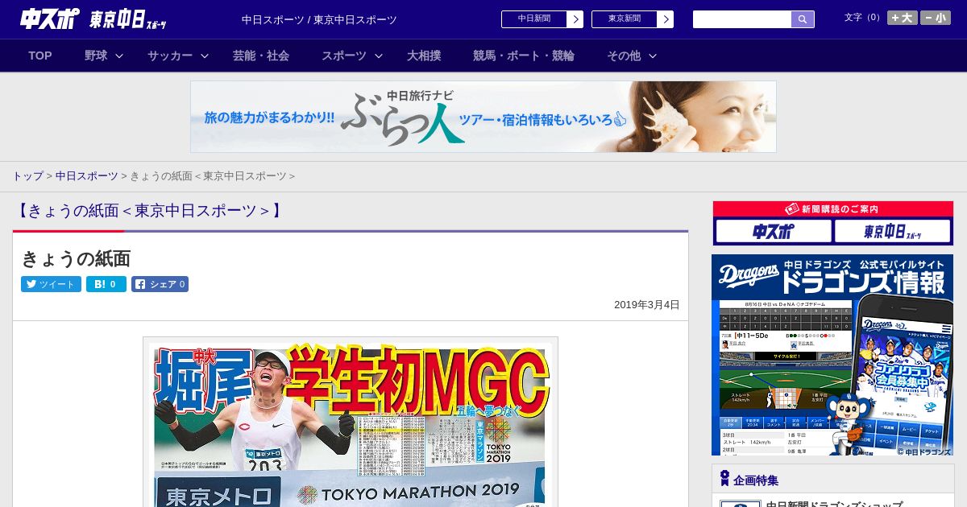Click the 企画特集 ribbon icon
The width and height of the screenshot is (967, 507).
tap(724, 479)
